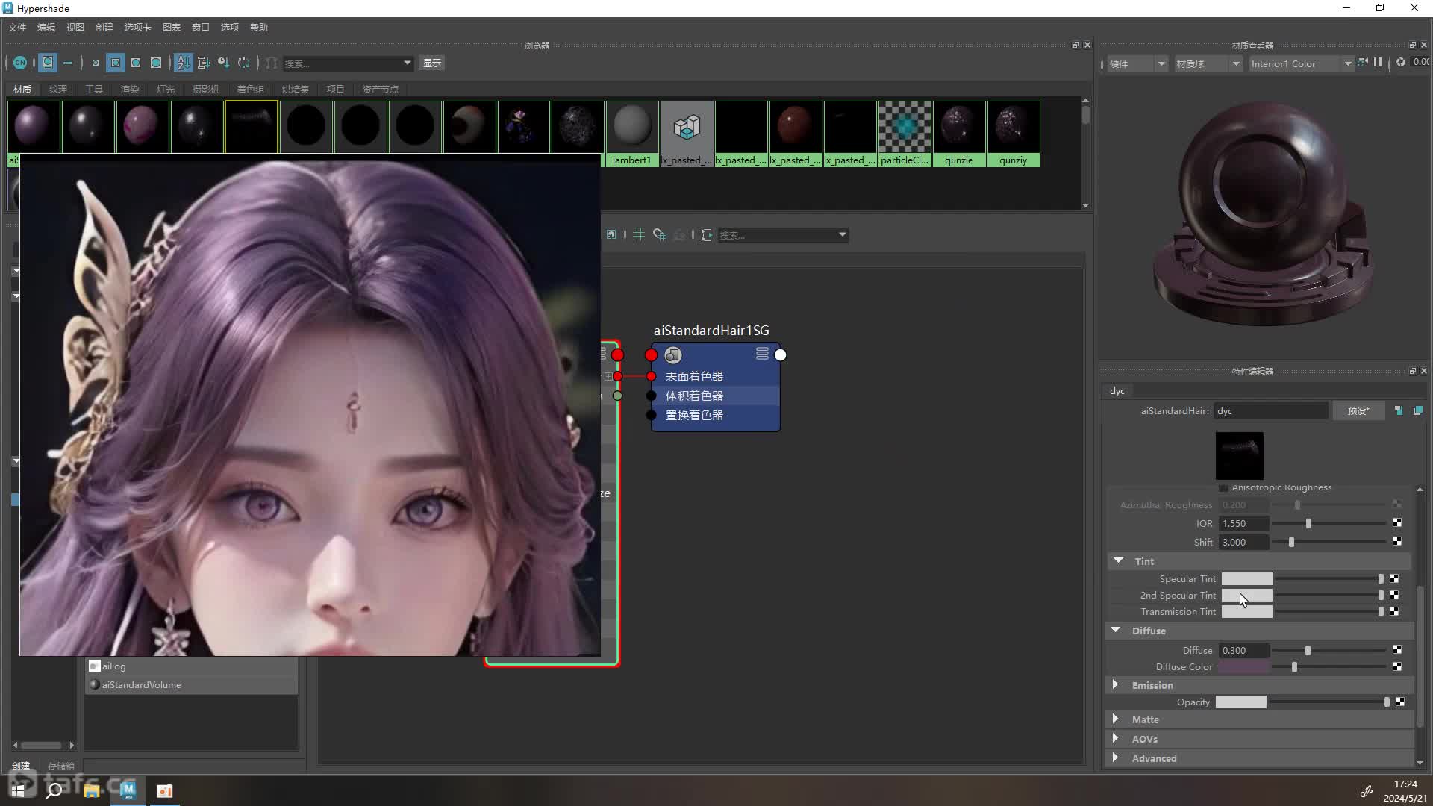Screen dimensions: 1433x806
Task: Expand the Matte section
Action: (1115, 719)
